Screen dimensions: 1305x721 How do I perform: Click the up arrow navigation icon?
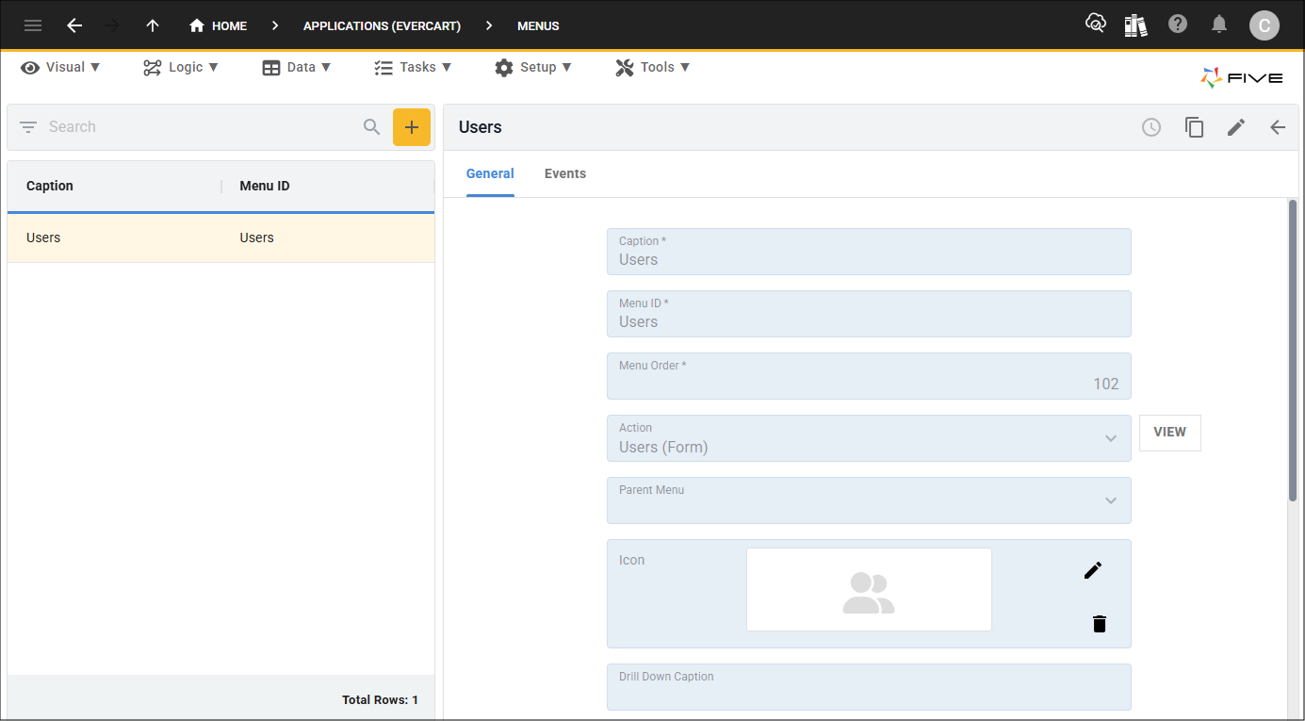(153, 25)
